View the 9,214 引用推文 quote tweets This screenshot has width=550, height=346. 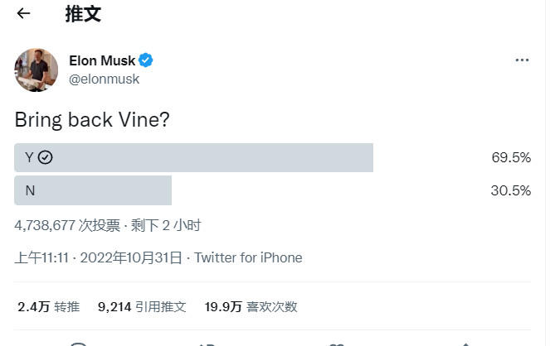(142, 307)
